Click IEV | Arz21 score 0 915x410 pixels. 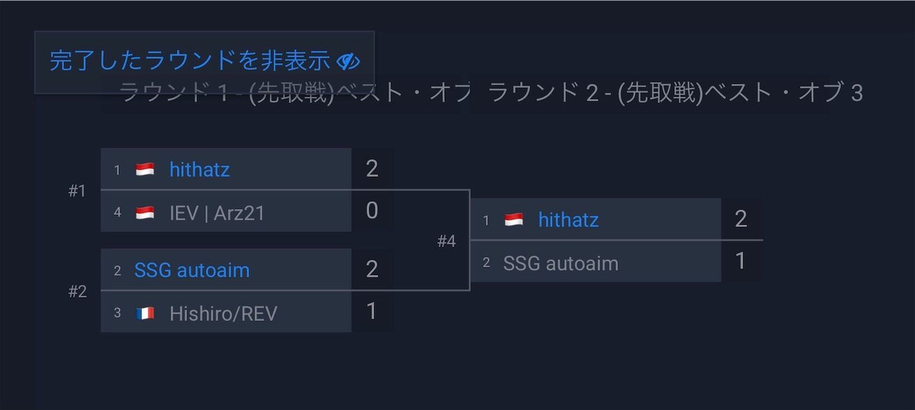pos(372,211)
